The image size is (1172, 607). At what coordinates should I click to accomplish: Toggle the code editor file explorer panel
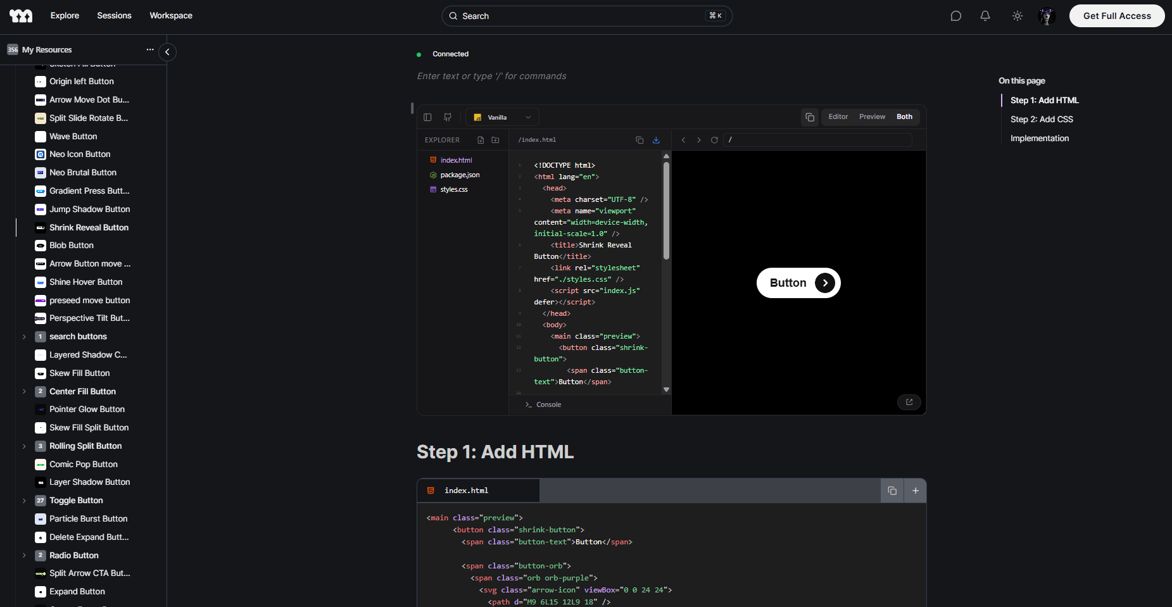(427, 117)
